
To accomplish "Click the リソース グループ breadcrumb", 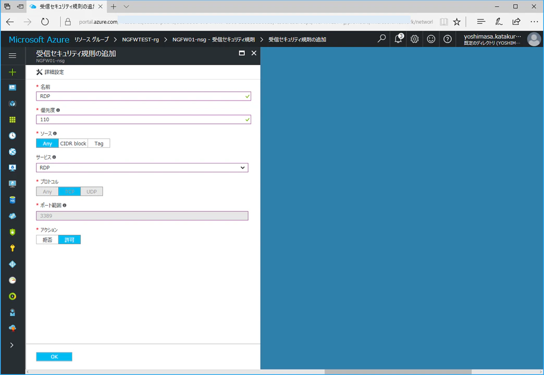I will pos(92,40).
